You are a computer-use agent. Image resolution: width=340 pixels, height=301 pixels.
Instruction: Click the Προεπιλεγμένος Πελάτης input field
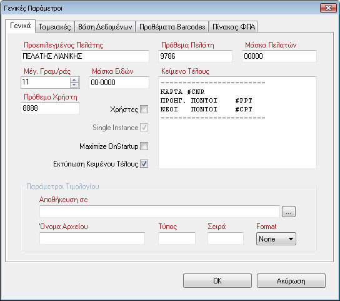85,56
